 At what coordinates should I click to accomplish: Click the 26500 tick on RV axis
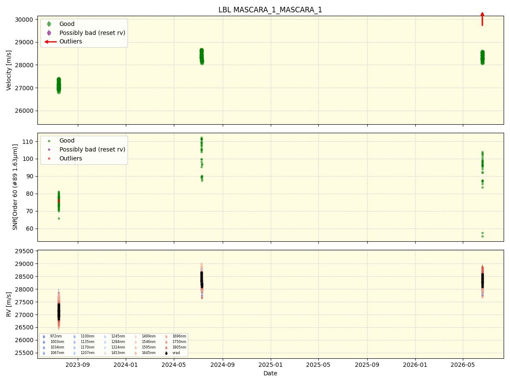pyautogui.click(x=25, y=327)
